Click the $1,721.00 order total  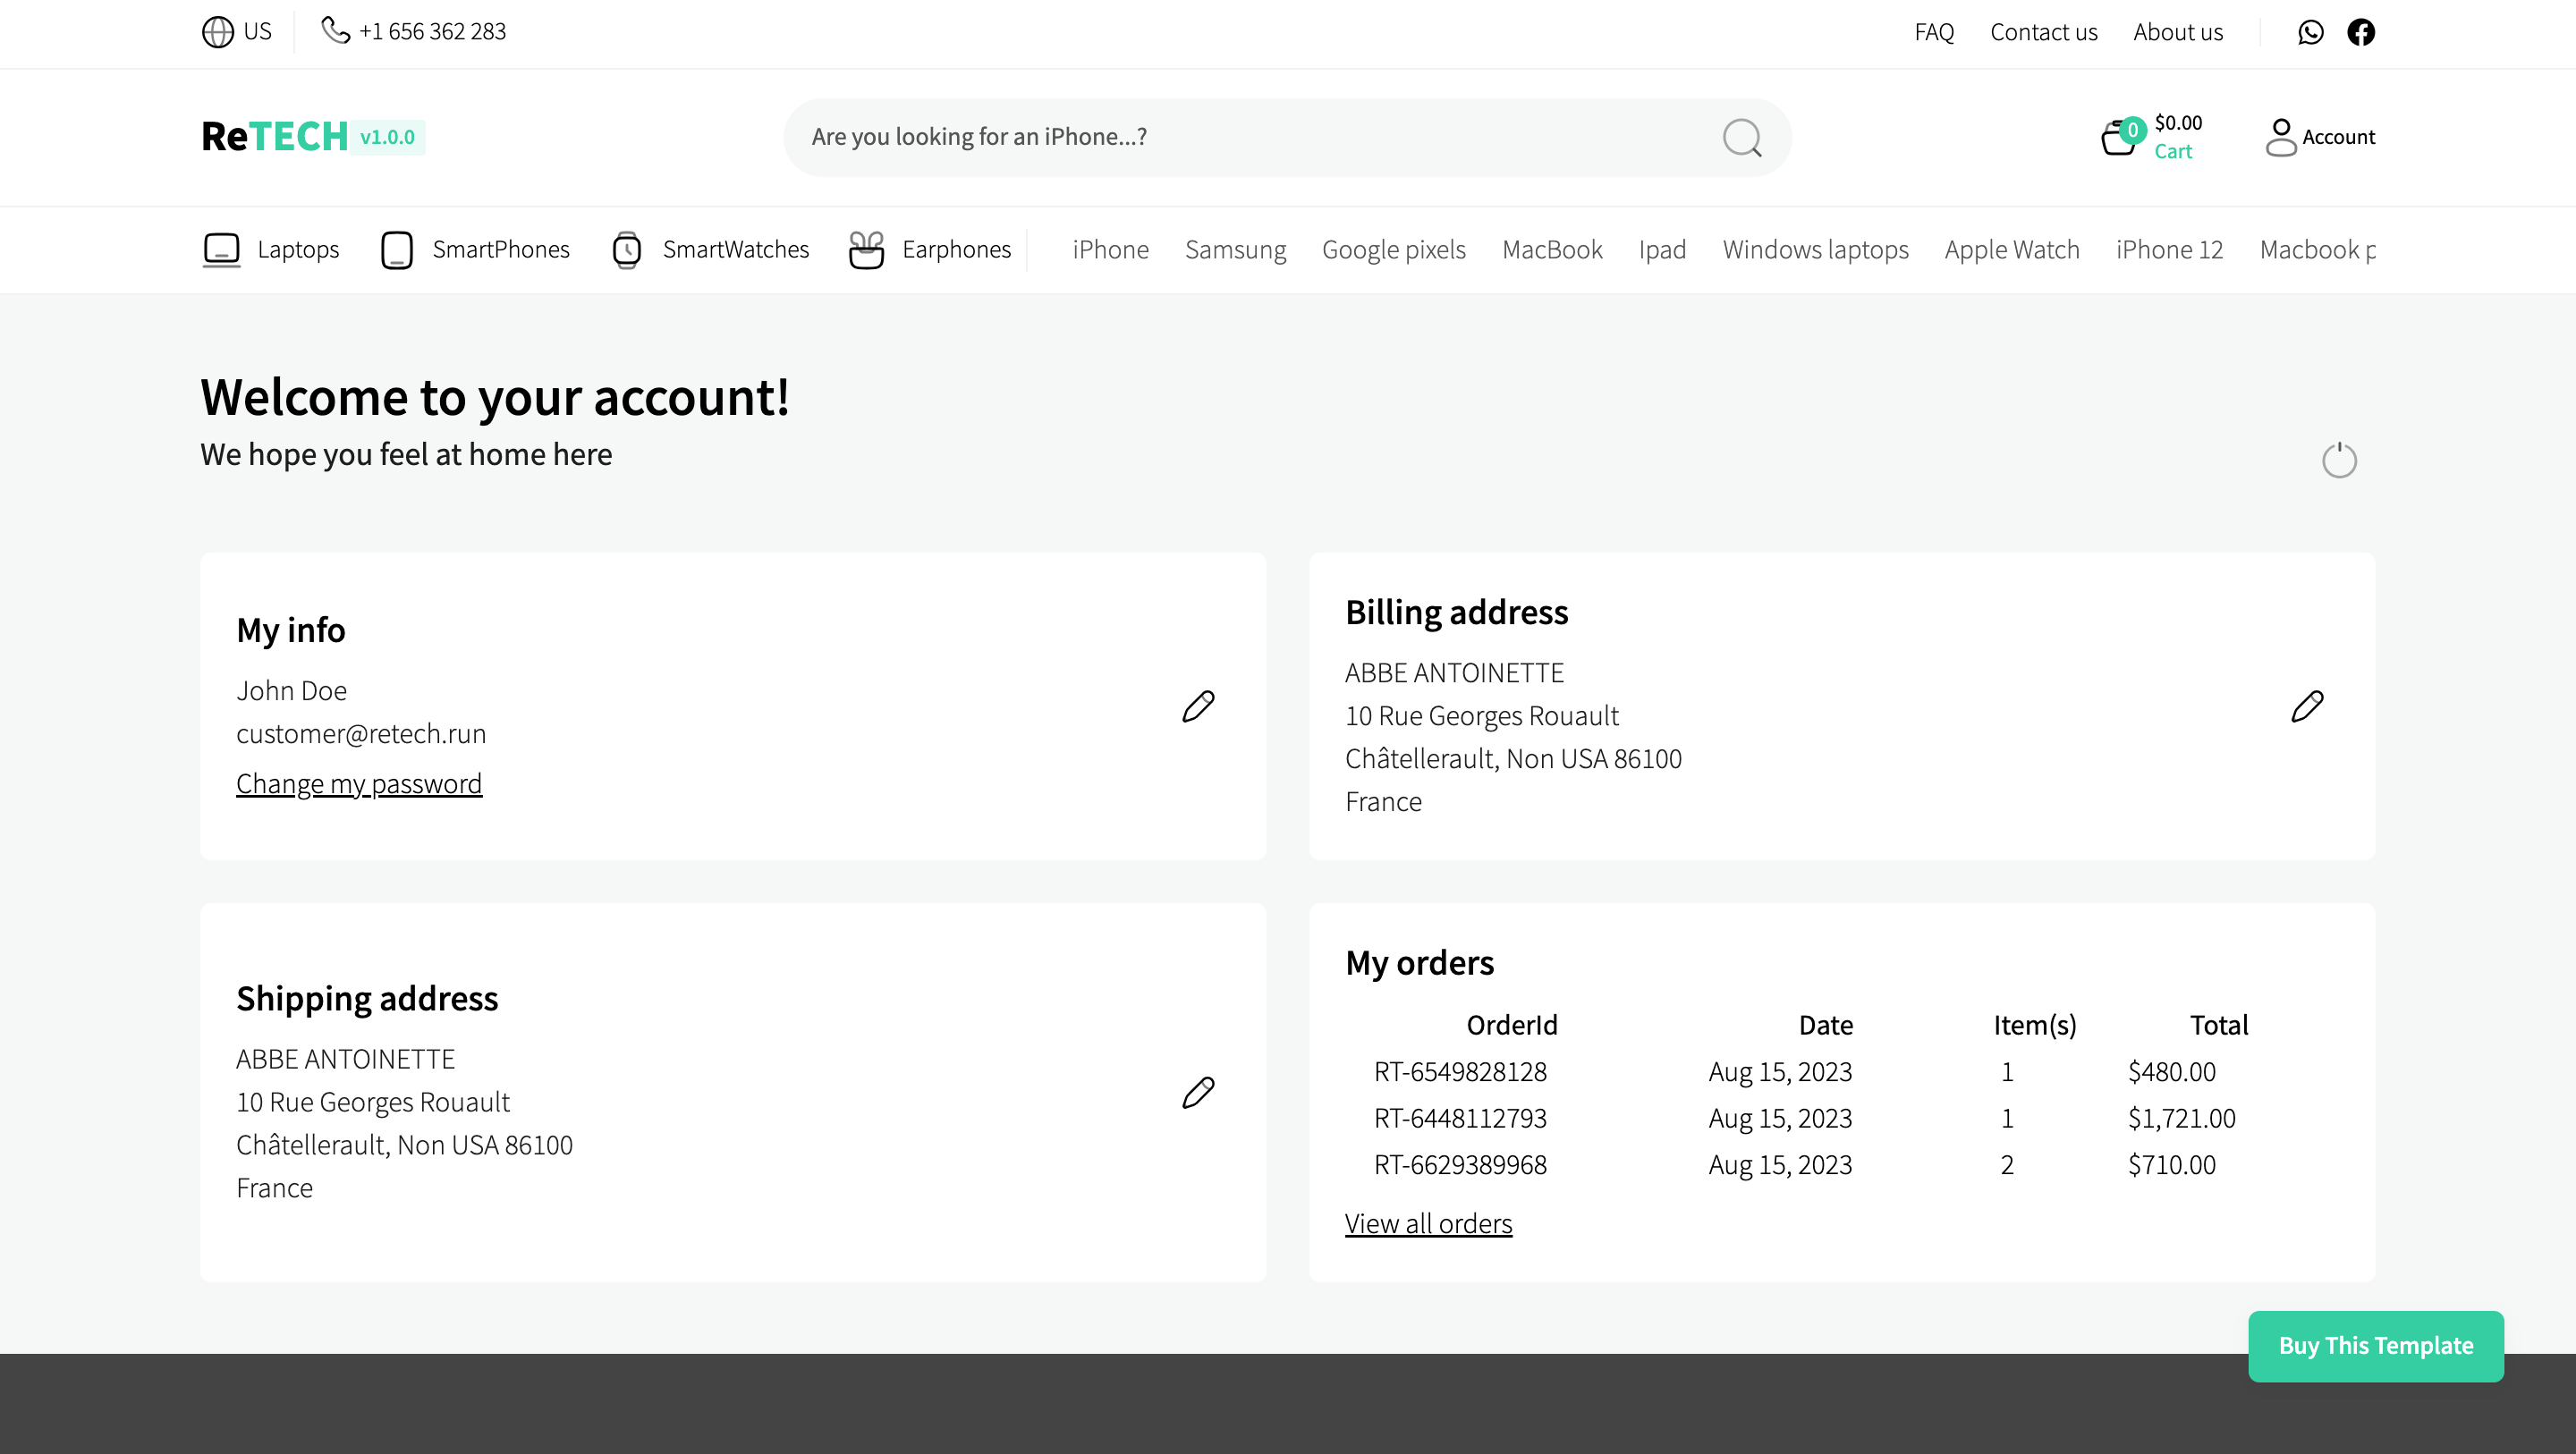tap(2181, 1118)
